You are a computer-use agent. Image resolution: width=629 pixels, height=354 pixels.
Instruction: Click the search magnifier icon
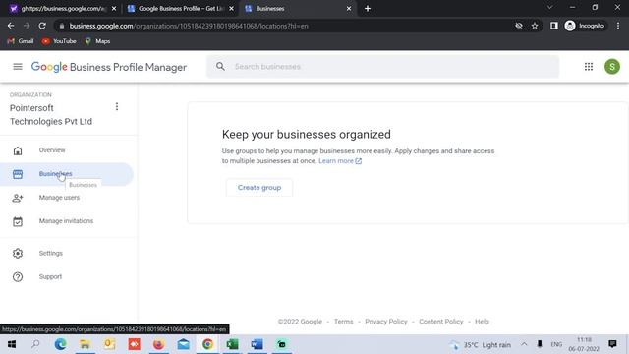(x=220, y=67)
